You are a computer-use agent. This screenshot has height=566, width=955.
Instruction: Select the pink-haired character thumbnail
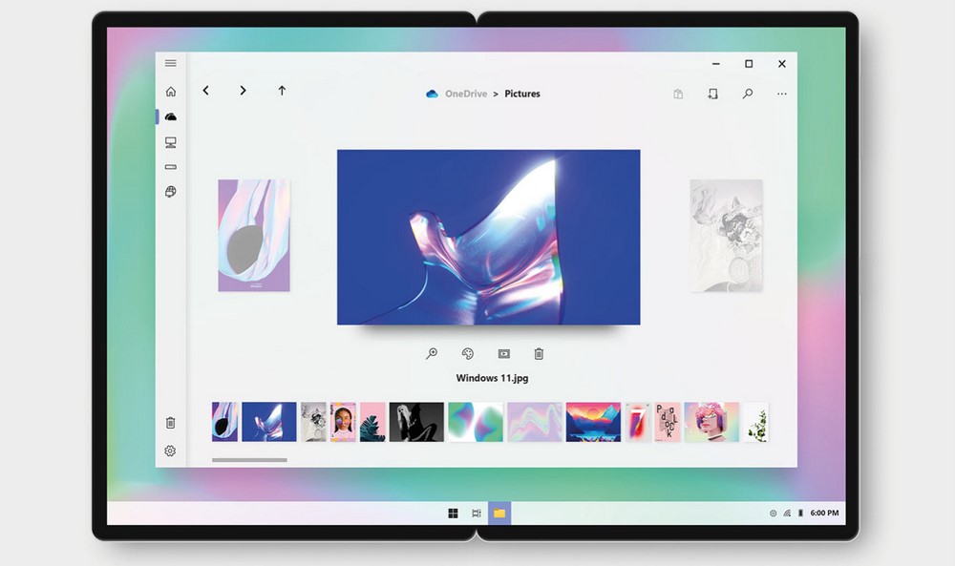point(711,421)
